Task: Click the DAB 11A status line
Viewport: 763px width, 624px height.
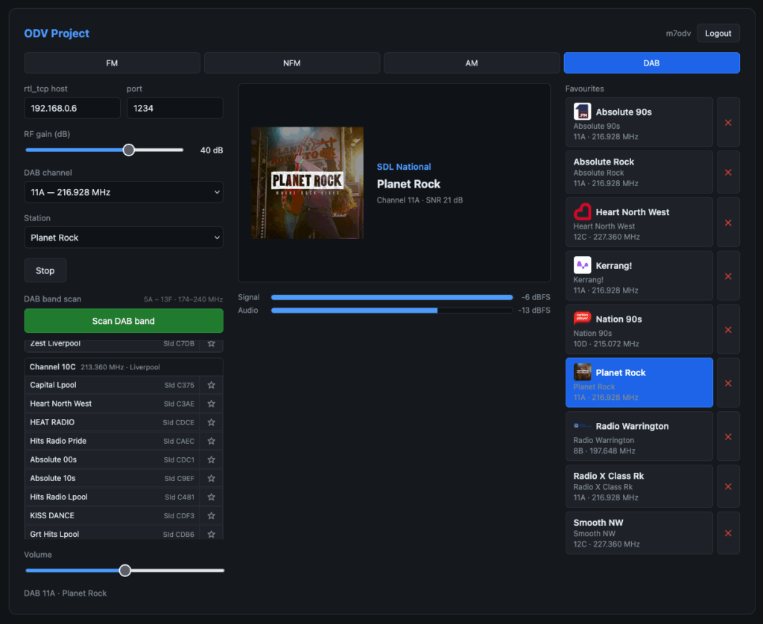Action: coord(66,593)
